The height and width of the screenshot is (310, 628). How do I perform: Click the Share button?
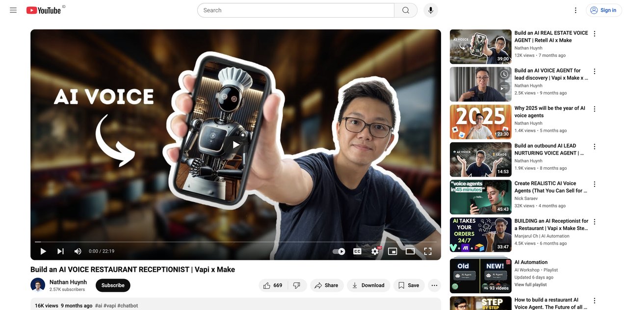pos(327,285)
